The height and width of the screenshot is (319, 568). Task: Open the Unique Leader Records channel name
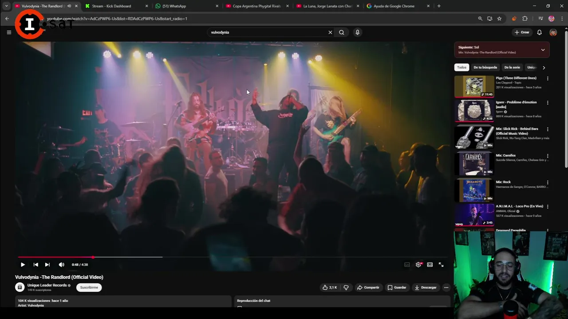click(47, 285)
